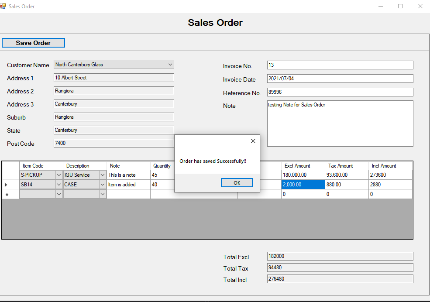Click the Note cell reading 'This is a note'

pyautogui.click(x=128, y=175)
